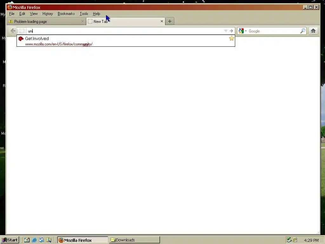This screenshot has width=325, height=244.
Task: Click the bookmark star on Get Involved suggestion
Action: pyautogui.click(x=231, y=38)
